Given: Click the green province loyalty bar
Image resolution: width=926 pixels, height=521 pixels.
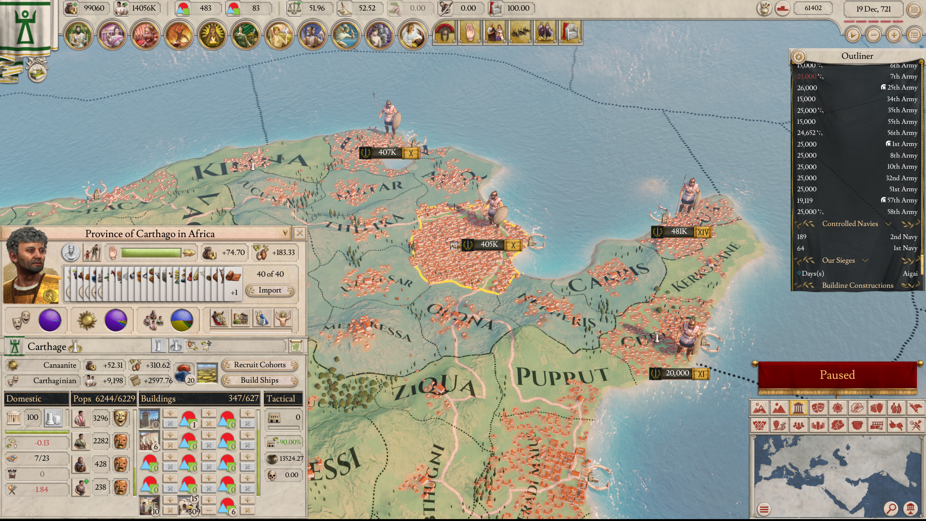Looking at the screenshot, I should coord(151,253).
